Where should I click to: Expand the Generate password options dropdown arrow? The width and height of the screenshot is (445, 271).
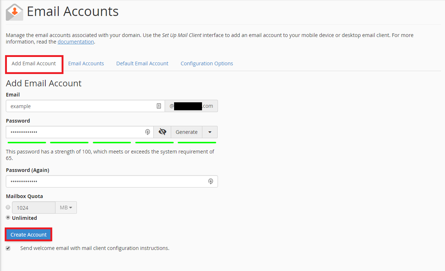(x=210, y=132)
